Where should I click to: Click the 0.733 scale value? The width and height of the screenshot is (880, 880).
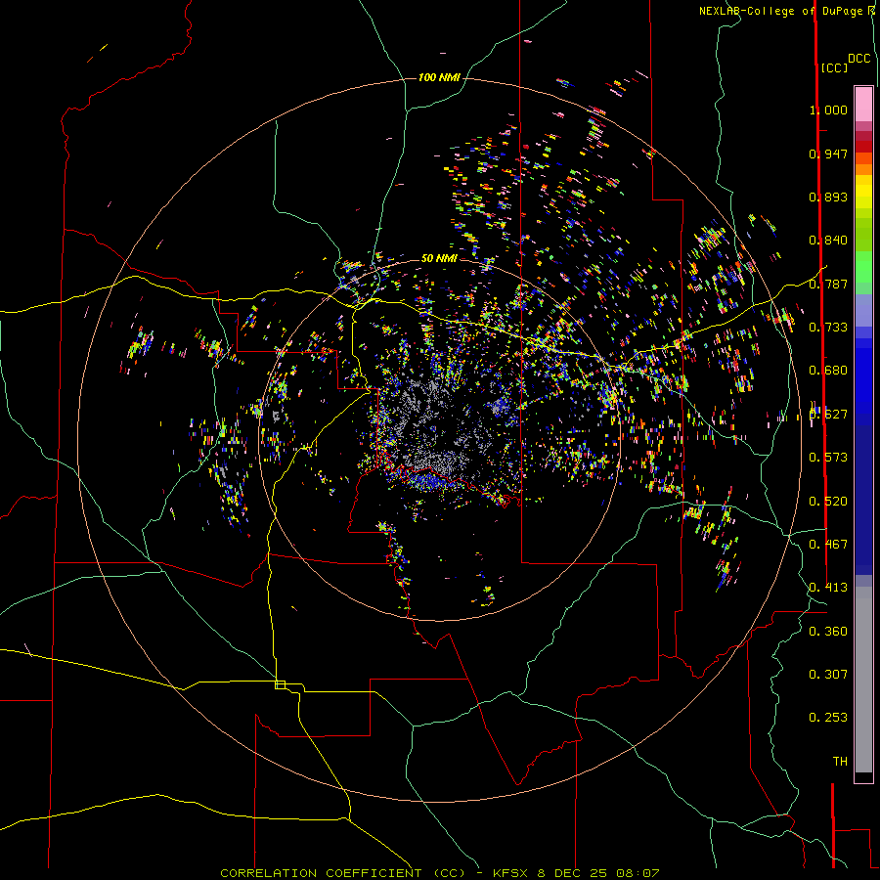click(828, 328)
